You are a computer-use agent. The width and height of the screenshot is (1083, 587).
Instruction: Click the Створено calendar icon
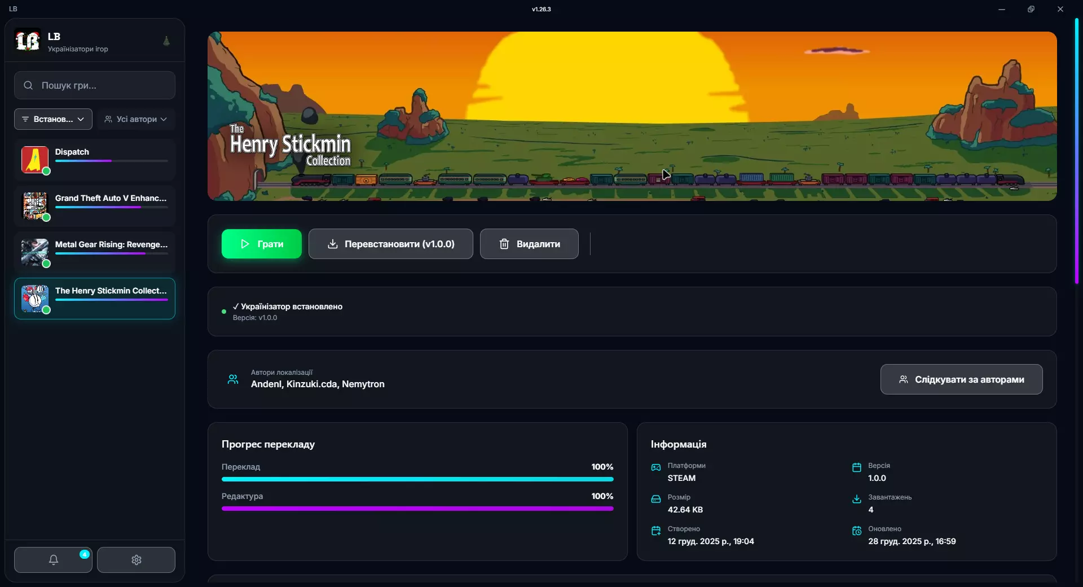click(x=656, y=531)
